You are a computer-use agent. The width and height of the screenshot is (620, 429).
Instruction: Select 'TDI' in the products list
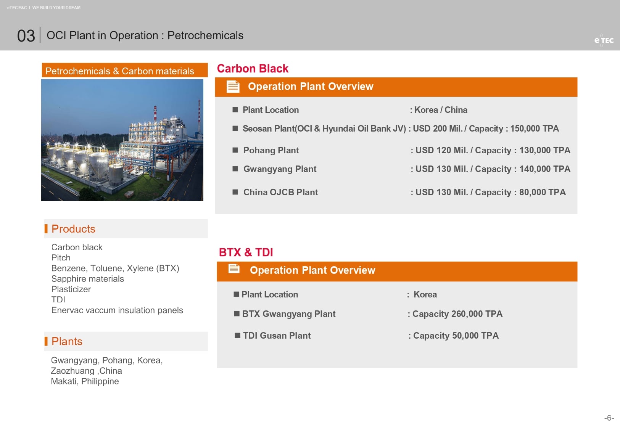coord(58,300)
